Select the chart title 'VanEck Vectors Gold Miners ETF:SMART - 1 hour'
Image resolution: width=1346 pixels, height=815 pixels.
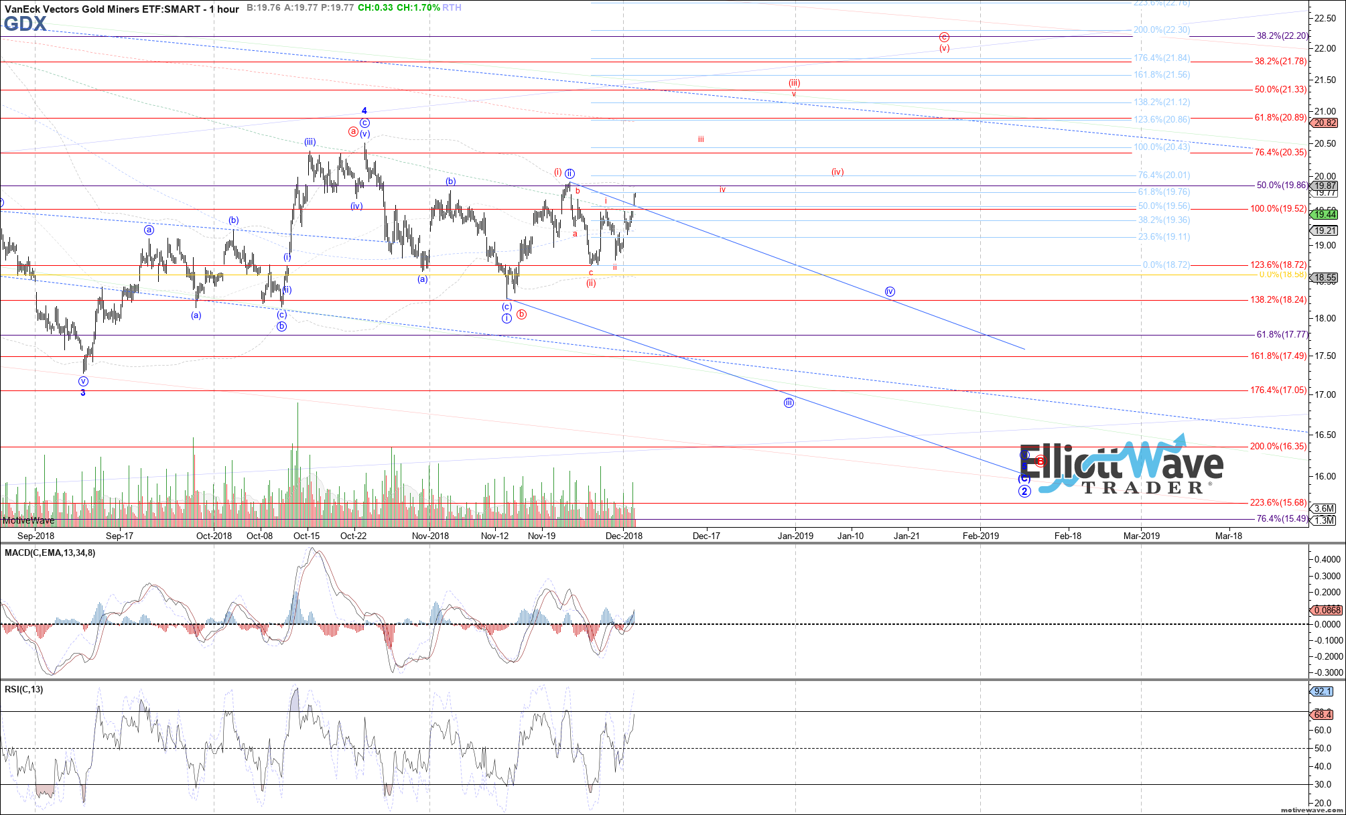click(121, 9)
